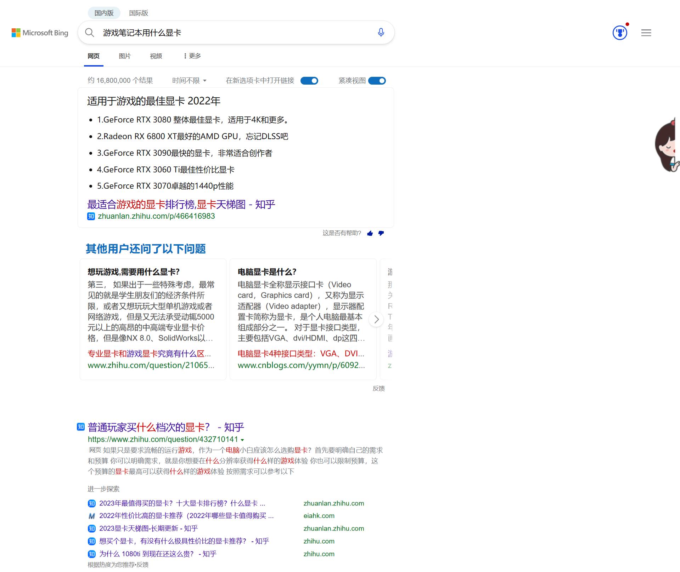680x572 pixels.
Task: Click the thumbs up icon next to 这是否有帮助
Action: pos(370,233)
